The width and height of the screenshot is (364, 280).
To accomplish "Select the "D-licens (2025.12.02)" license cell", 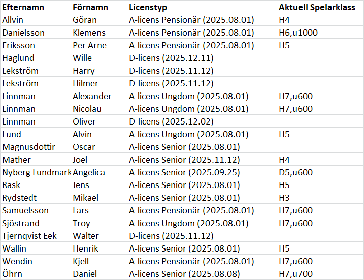I will point(171,121).
